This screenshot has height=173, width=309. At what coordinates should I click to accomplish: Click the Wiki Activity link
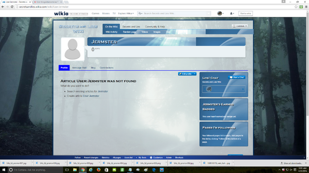[x=112, y=32]
